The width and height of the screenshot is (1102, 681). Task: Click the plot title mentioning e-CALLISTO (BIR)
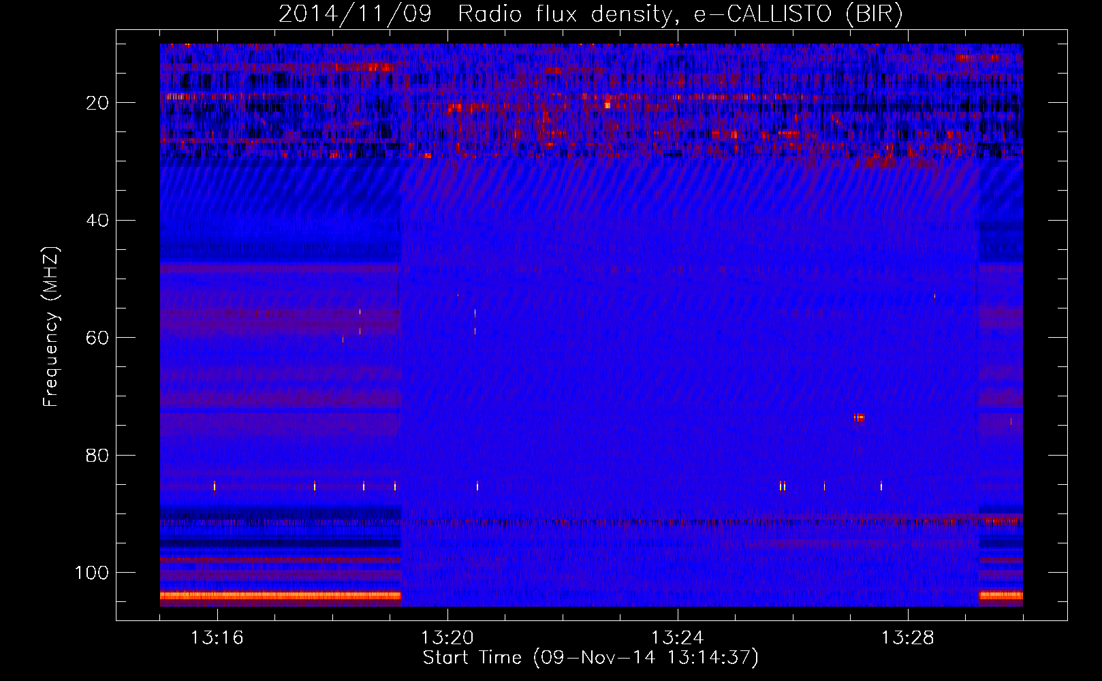point(591,14)
